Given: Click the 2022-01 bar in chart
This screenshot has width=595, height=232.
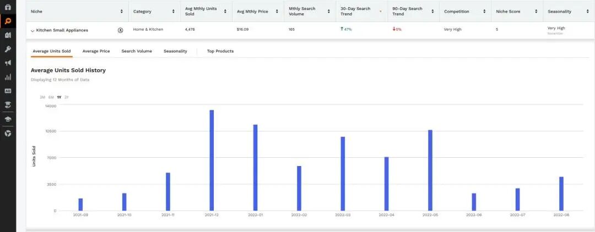Looking at the screenshot, I should 256,168.
